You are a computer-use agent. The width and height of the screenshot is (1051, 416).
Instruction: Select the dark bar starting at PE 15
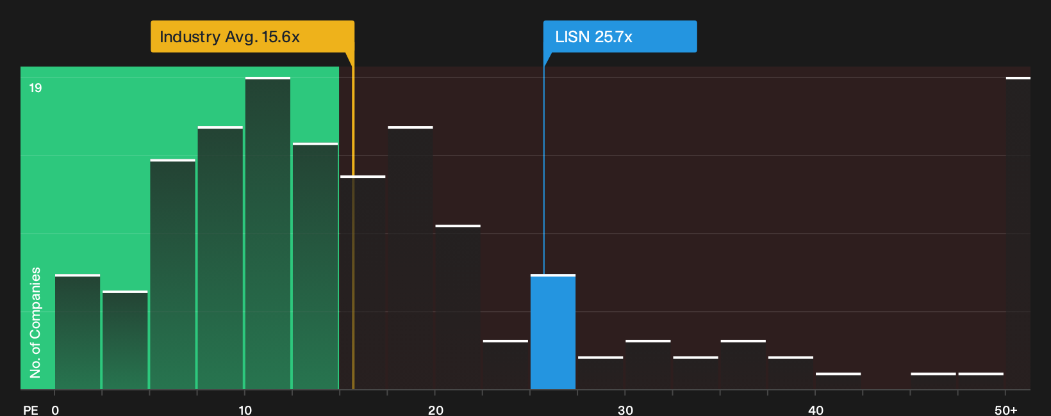pyautogui.click(x=363, y=283)
